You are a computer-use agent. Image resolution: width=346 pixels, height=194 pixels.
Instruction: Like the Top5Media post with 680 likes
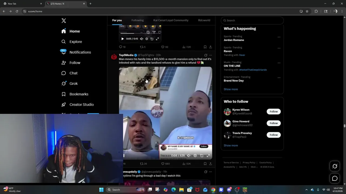(165, 164)
